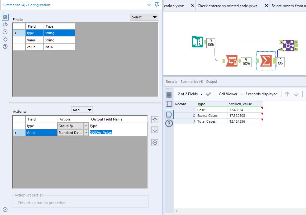Move the selected action up with the arrow button

click(x=155, y=120)
